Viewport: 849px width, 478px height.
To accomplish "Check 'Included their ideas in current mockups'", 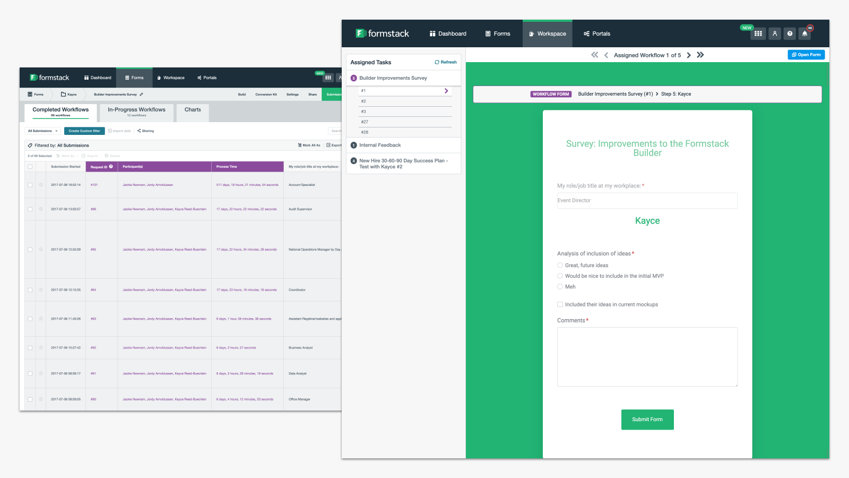I will pyautogui.click(x=560, y=304).
